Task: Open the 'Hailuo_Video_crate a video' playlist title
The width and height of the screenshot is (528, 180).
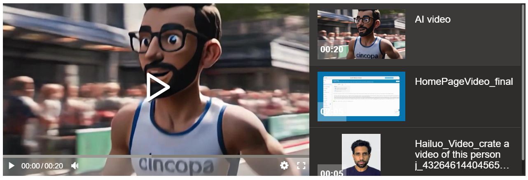Action: pyautogui.click(x=462, y=155)
